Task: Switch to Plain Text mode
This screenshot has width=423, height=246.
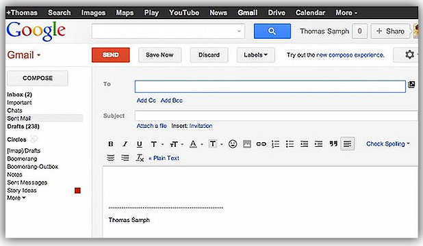Action: click(x=164, y=158)
